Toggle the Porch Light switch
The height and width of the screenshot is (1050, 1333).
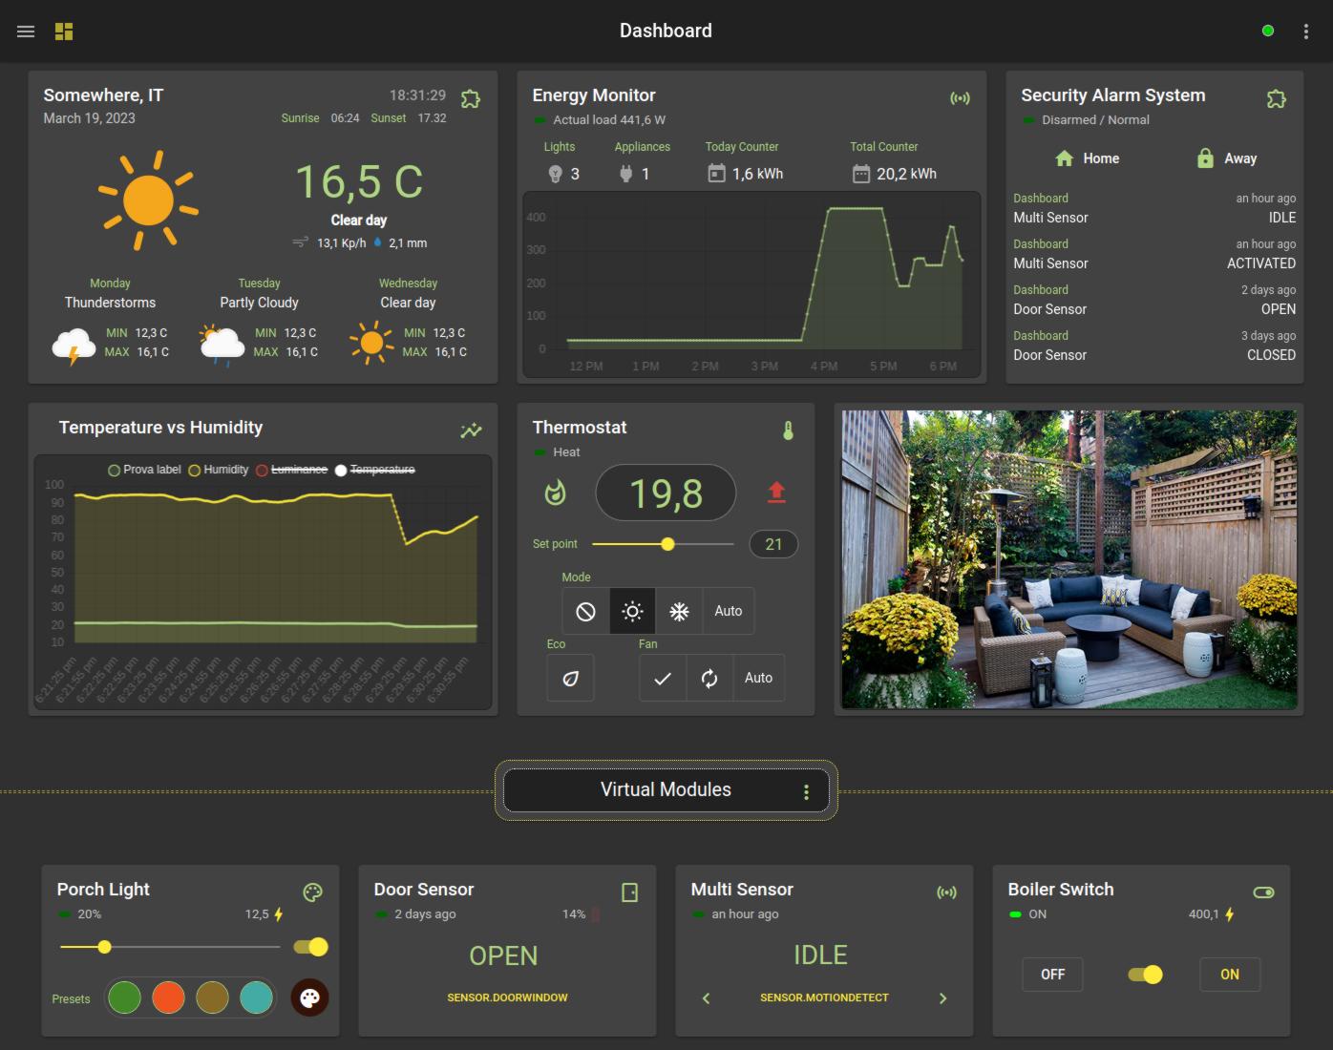pos(310,947)
